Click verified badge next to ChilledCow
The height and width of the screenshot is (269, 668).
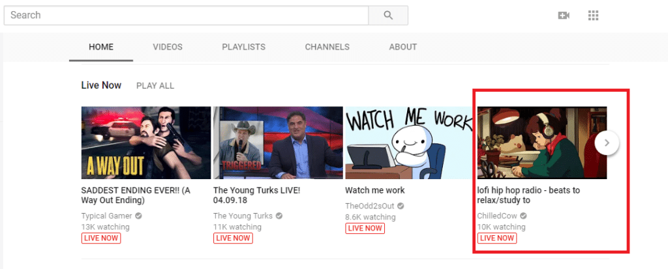(523, 216)
